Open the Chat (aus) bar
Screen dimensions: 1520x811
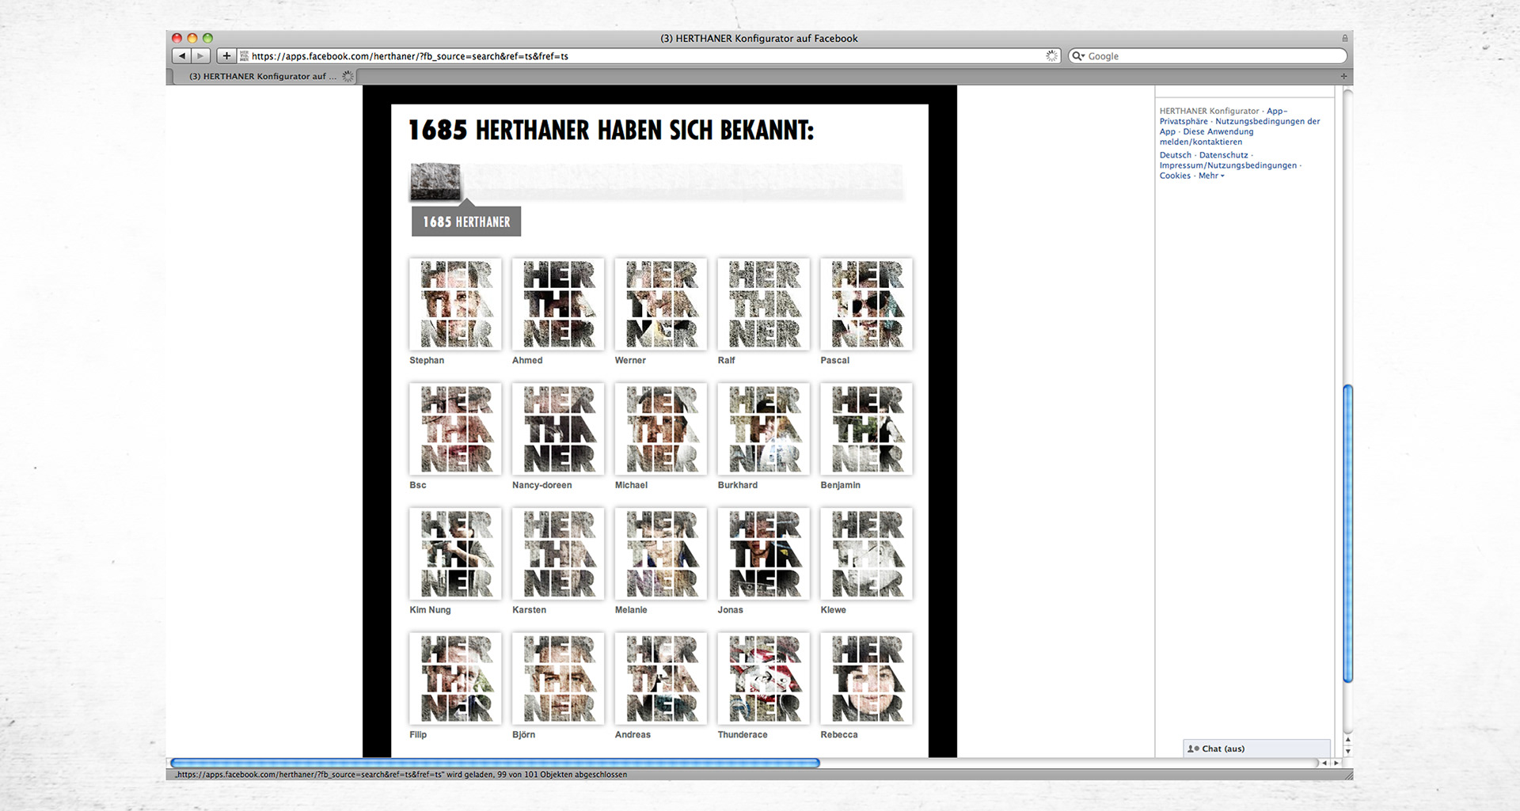click(x=1256, y=748)
